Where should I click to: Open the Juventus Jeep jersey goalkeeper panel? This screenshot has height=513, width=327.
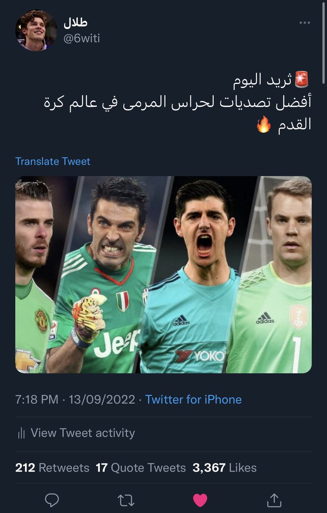[x=106, y=274]
